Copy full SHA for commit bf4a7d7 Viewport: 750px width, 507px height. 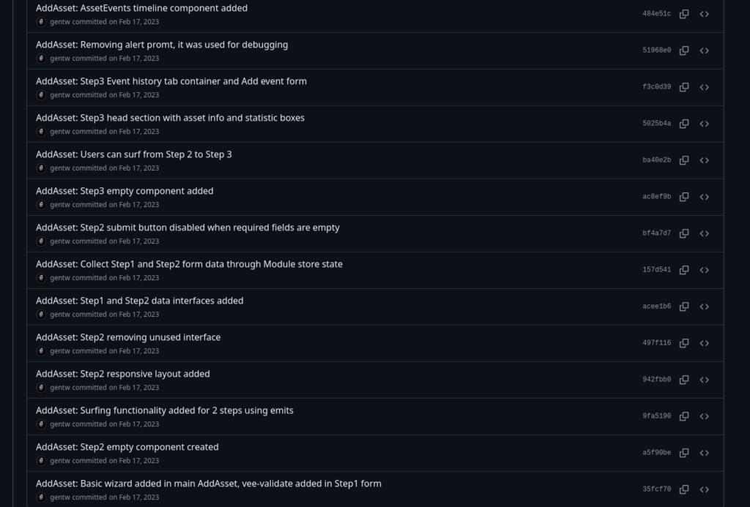coord(684,233)
